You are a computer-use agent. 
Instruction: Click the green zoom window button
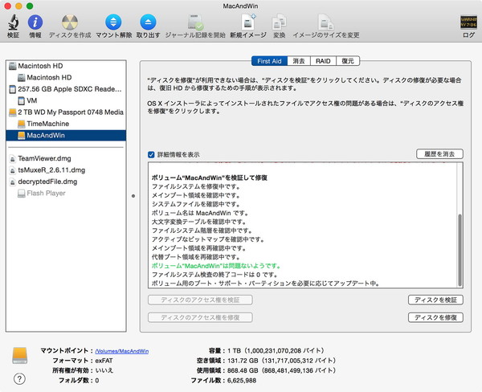tap(30, 6)
